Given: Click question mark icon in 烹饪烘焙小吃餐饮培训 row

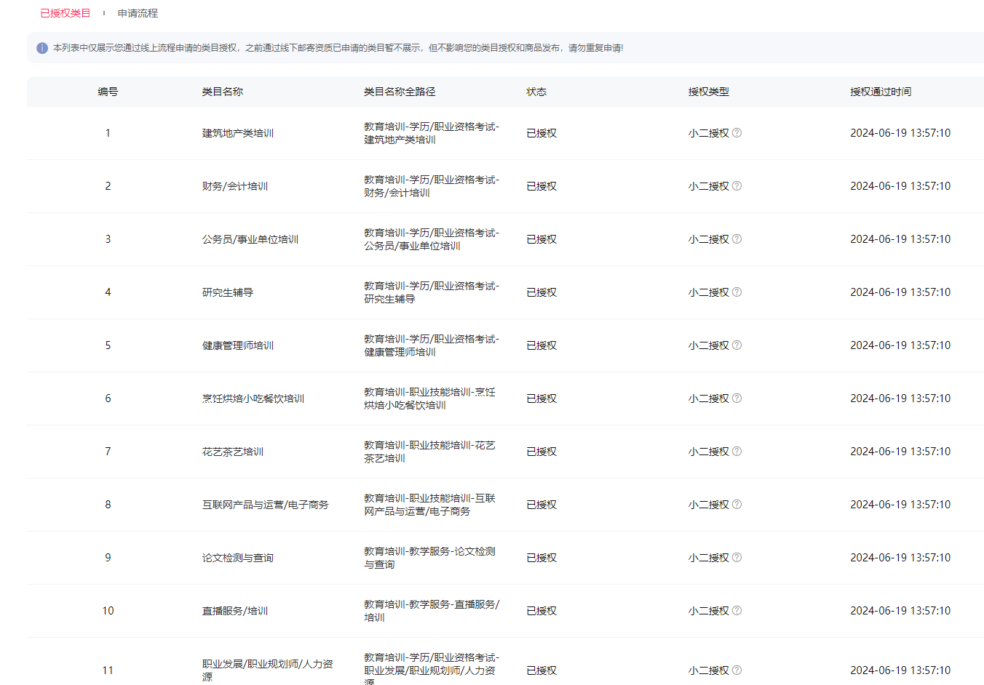Looking at the screenshot, I should (x=737, y=398).
